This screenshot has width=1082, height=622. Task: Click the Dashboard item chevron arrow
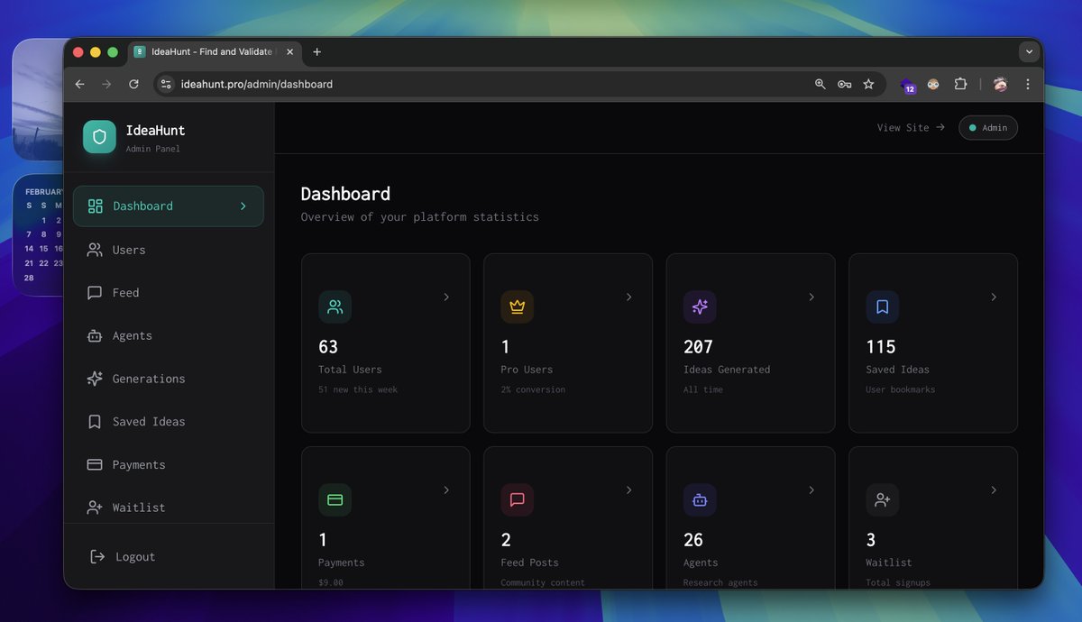tap(243, 206)
